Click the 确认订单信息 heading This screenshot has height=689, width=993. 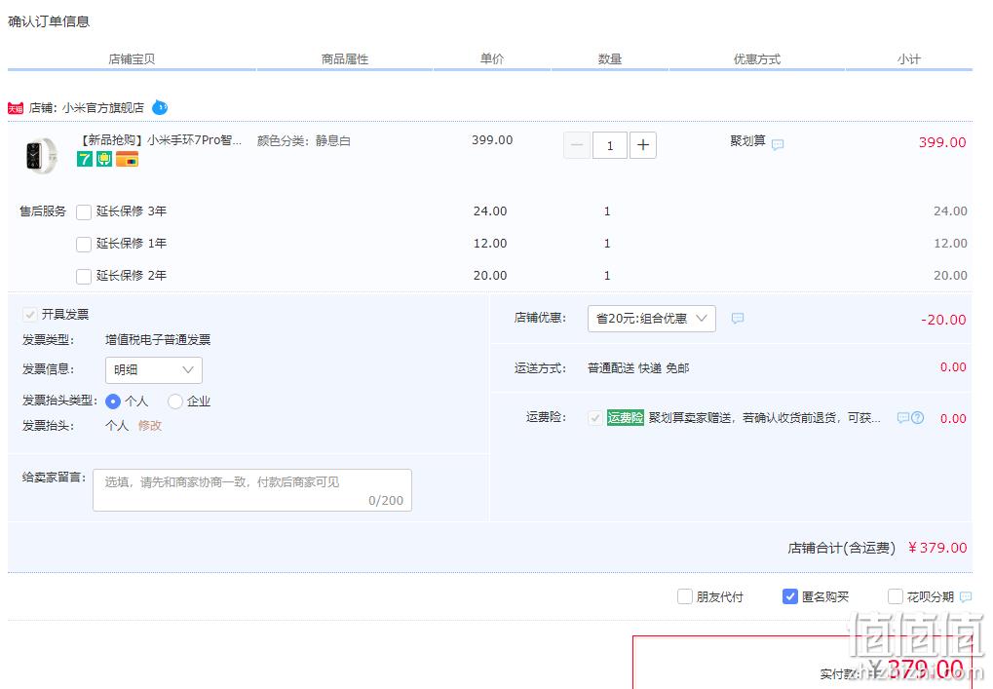(x=49, y=21)
